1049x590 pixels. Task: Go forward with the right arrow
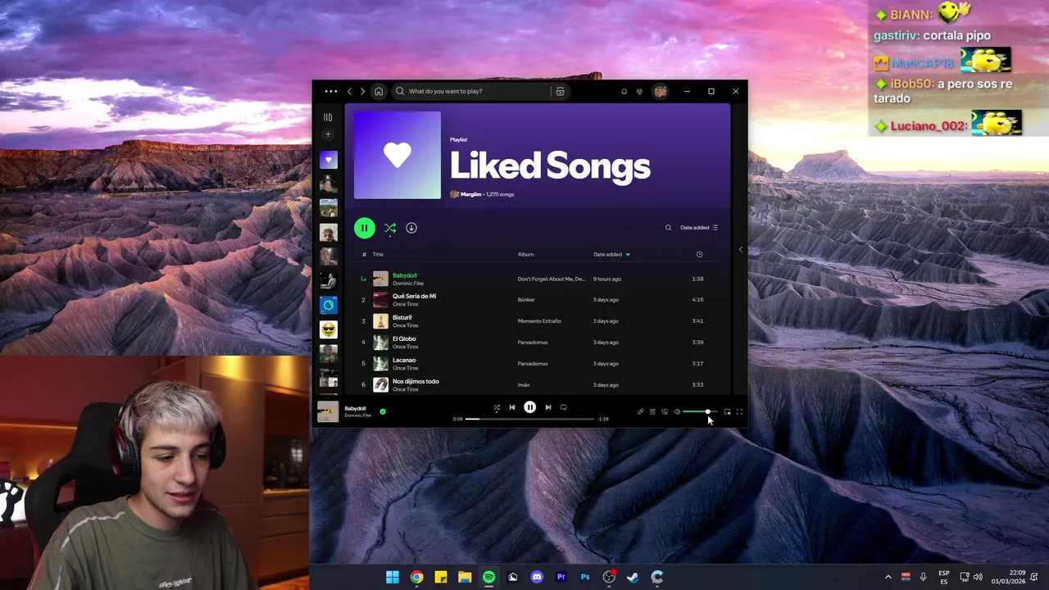coord(362,91)
